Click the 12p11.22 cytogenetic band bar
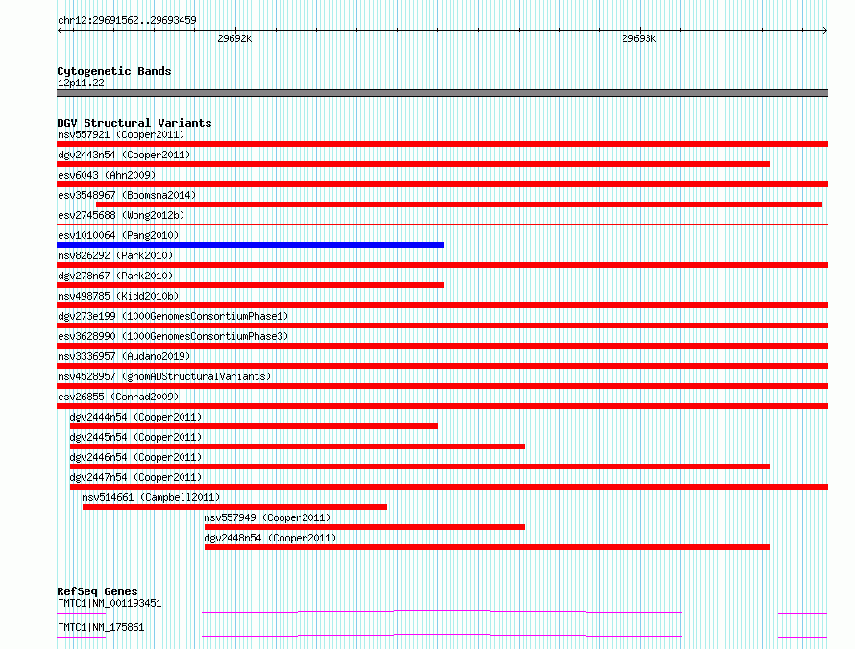855x649 pixels. pyautogui.click(x=442, y=93)
